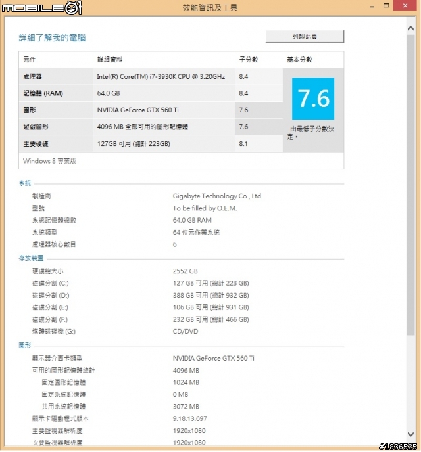Click the 列印此頁 print button
Screen dimensions: 421x452
[x=305, y=37]
